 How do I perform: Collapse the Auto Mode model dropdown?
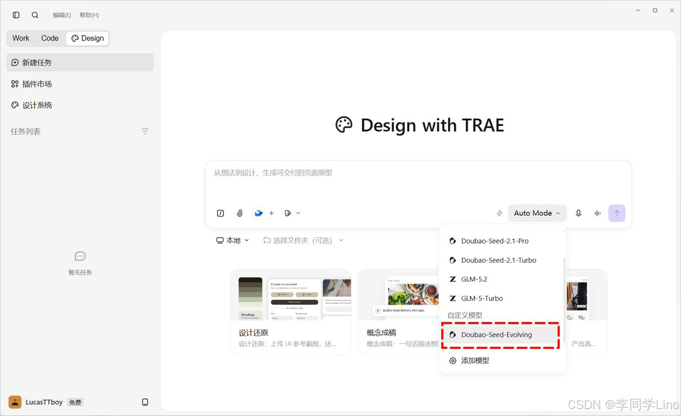point(537,213)
